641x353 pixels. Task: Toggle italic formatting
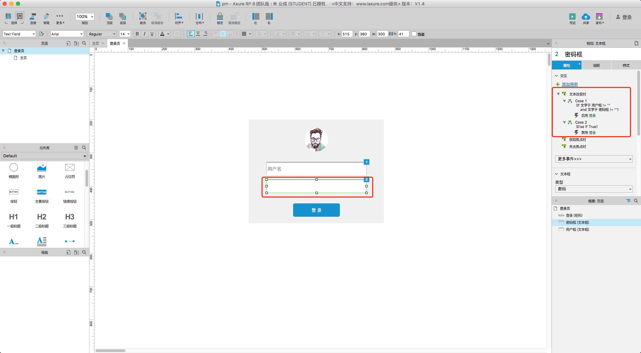pyautogui.click(x=145, y=34)
